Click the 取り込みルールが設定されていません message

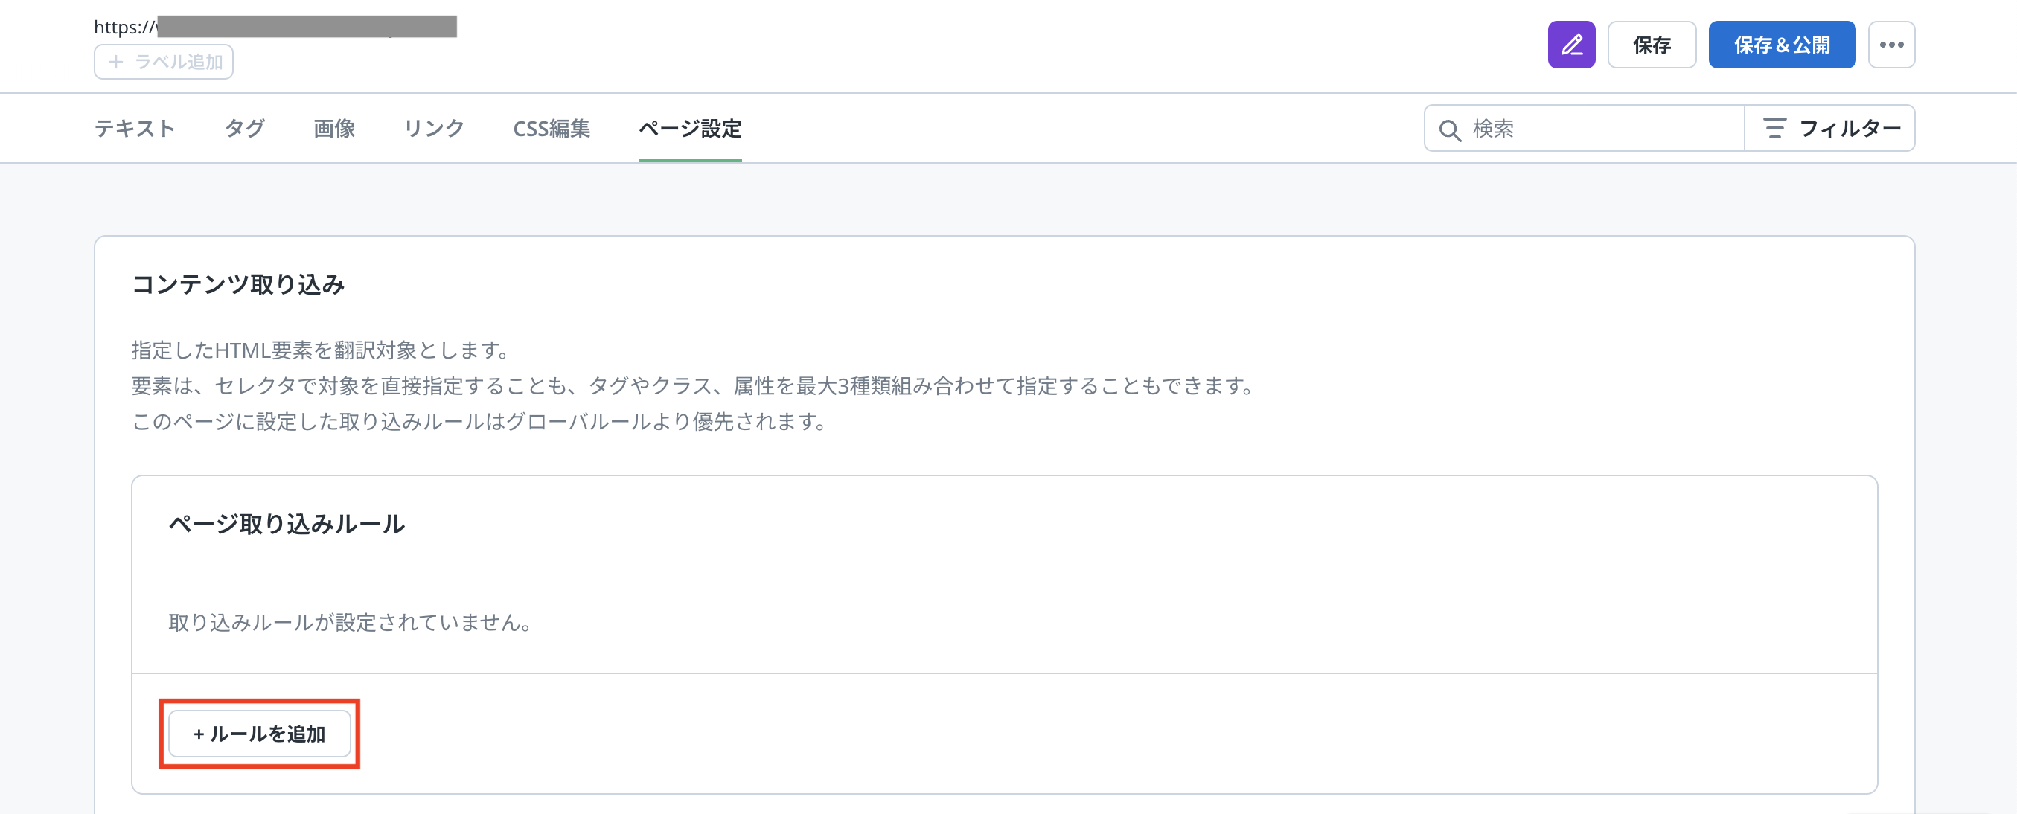pyautogui.click(x=351, y=622)
